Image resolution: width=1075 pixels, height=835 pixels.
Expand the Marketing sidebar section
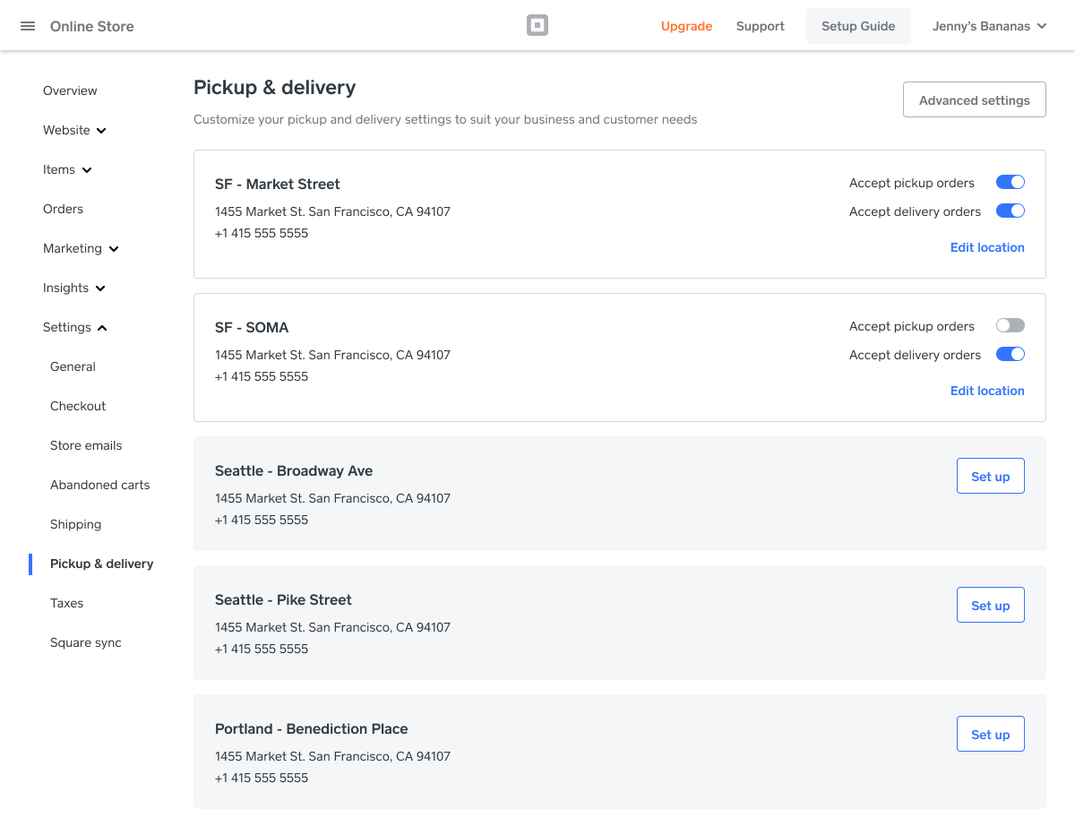click(82, 248)
